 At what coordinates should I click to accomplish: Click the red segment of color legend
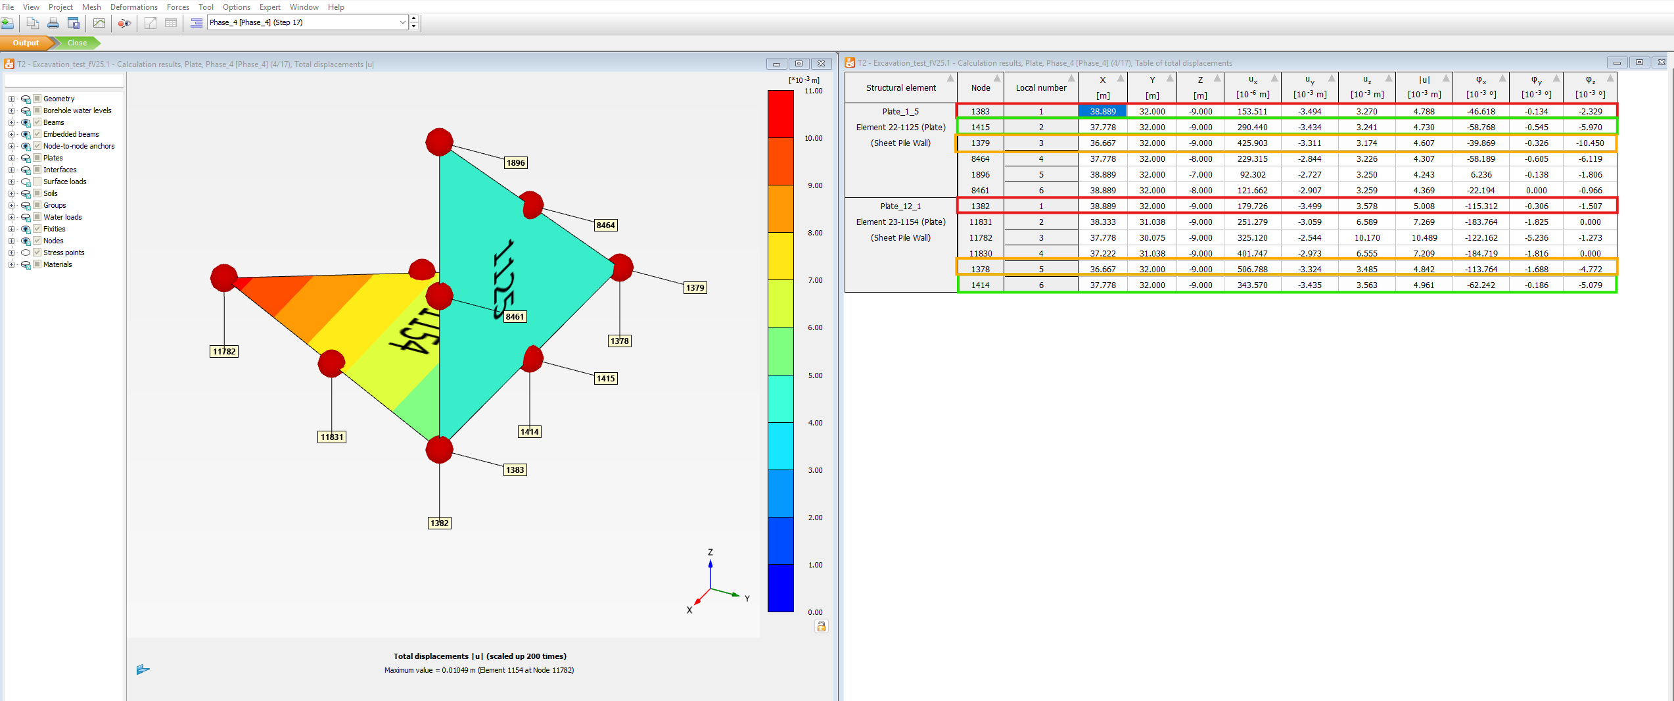(x=781, y=114)
